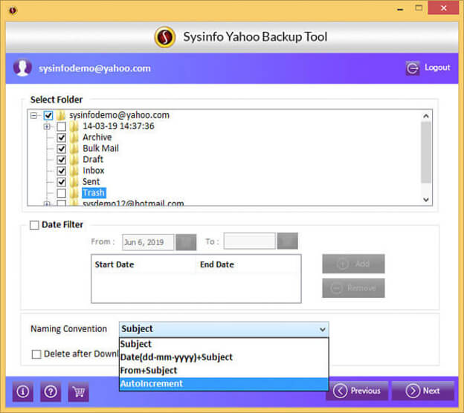Image resolution: width=464 pixels, height=413 pixels.
Task: Click folder list scroll up arrow
Action: 426,116
